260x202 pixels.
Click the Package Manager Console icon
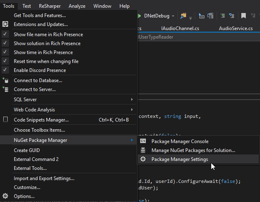[143, 141]
